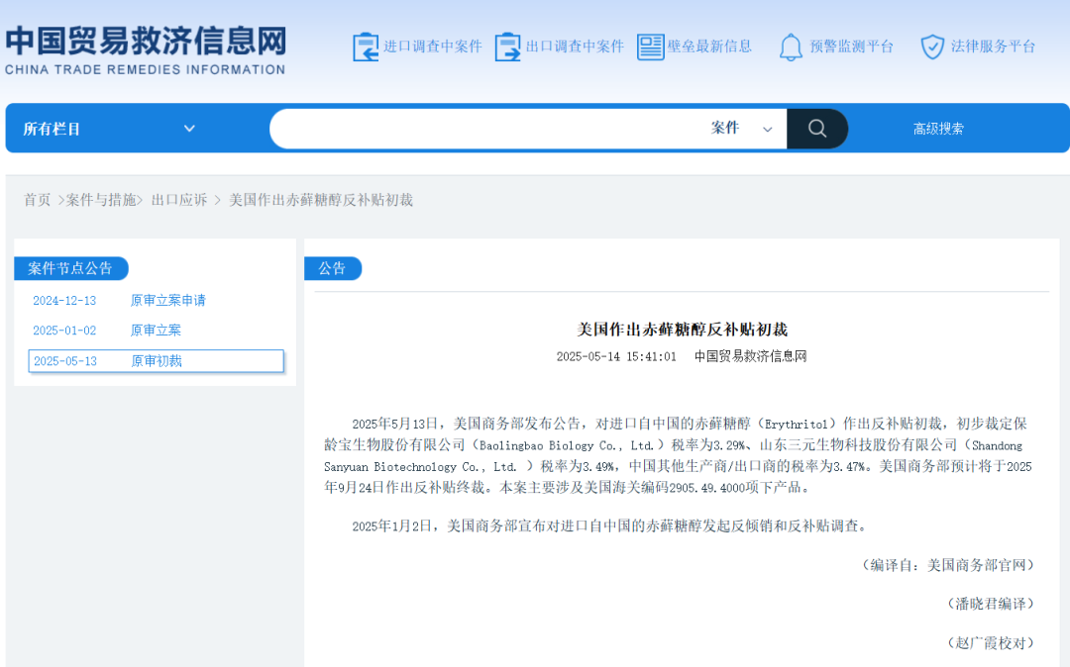Click the export investigation cases icon
The width and height of the screenshot is (1070, 667).
coord(507,48)
